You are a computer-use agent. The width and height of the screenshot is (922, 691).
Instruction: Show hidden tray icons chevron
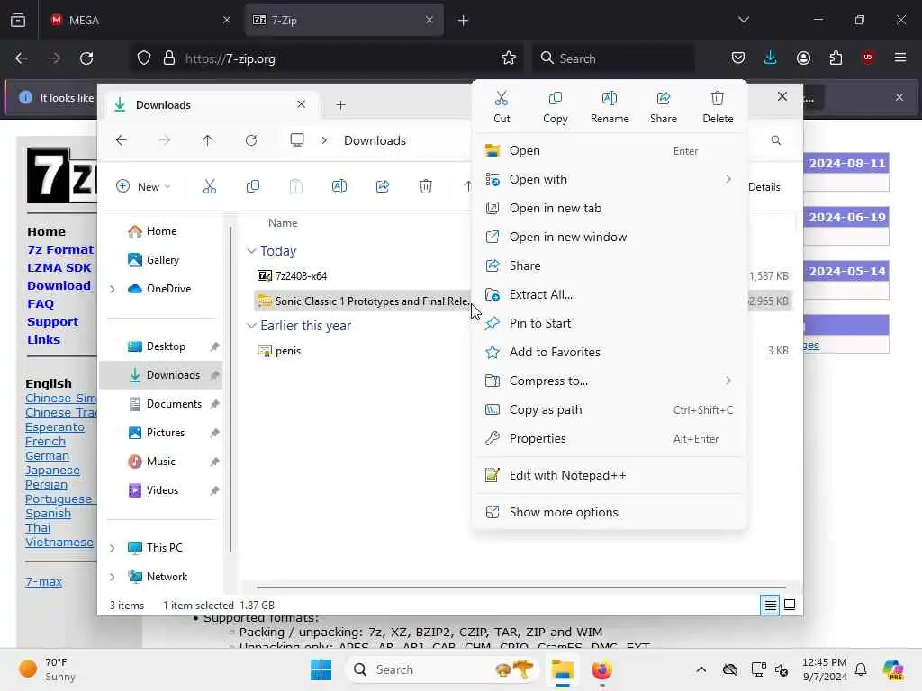(x=701, y=669)
